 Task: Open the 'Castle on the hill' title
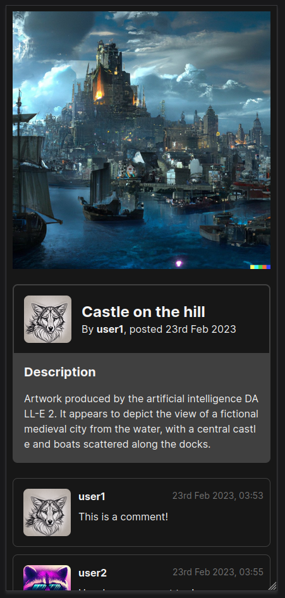143,312
